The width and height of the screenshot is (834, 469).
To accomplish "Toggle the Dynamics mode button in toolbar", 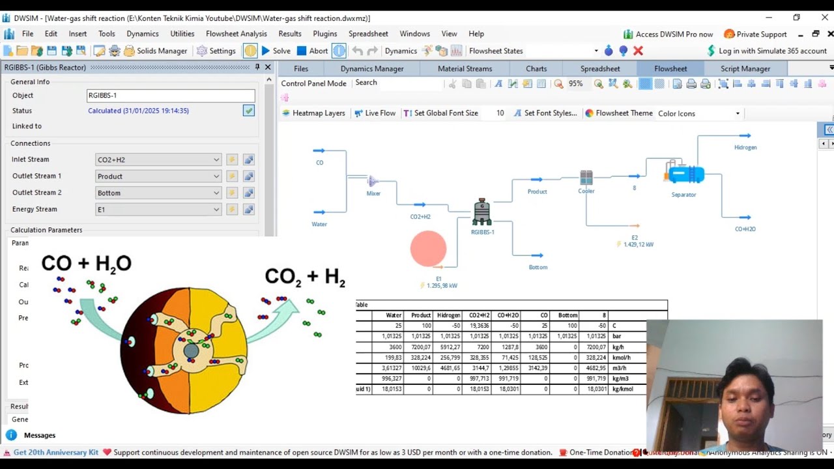I will coord(401,51).
